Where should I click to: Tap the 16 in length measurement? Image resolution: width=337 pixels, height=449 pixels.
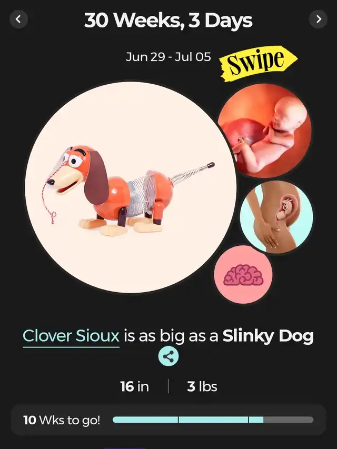coord(134,386)
